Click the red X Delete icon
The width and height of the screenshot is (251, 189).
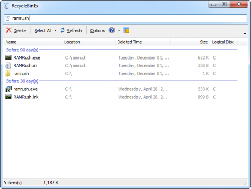pos(9,30)
